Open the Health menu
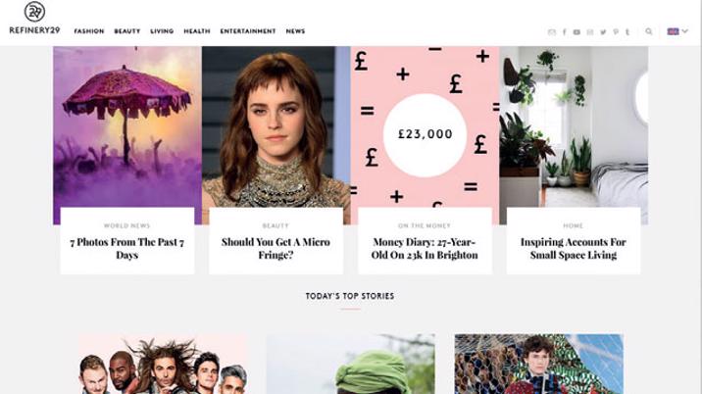Image resolution: width=702 pixels, height=394 pixels. (x=197, y=31)
